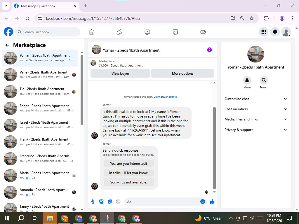Viewport: 299px width, 224px height.
Task: Expand Customize chat section
Action: pyautogui.click(x=255, y=99)
